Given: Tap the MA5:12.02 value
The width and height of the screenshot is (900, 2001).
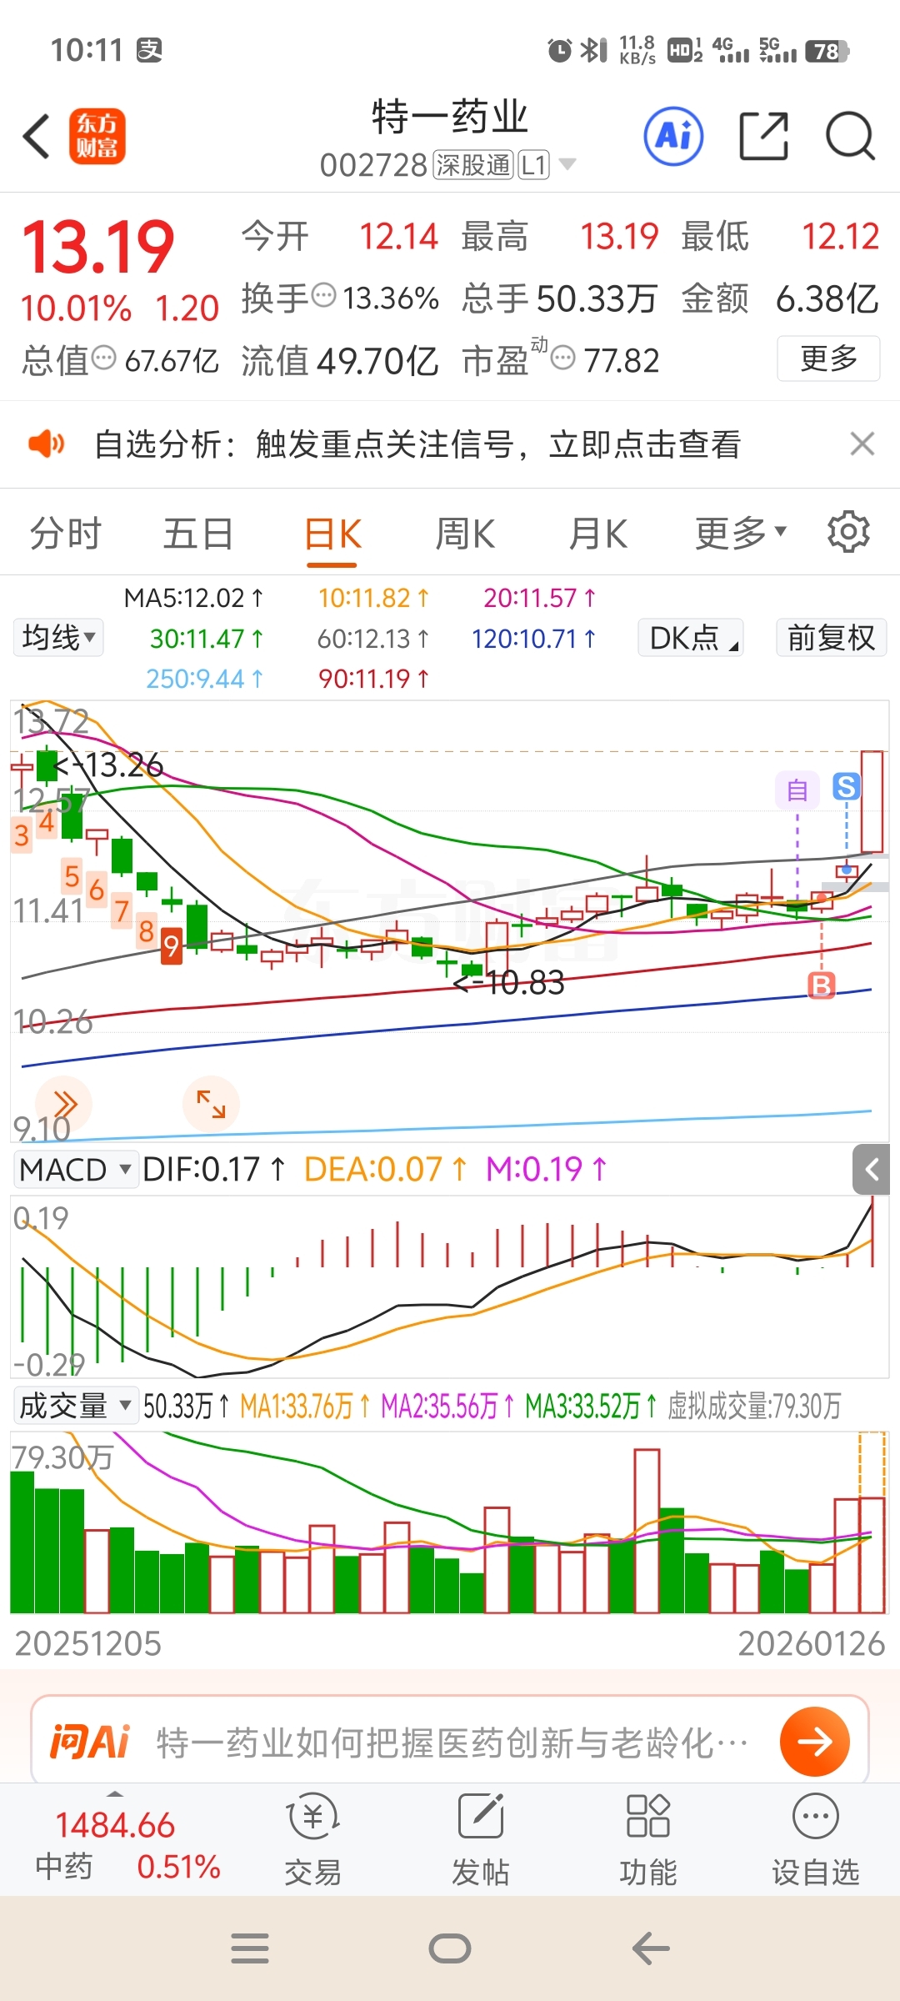Looking at the screenshot, I should (193, 598).
